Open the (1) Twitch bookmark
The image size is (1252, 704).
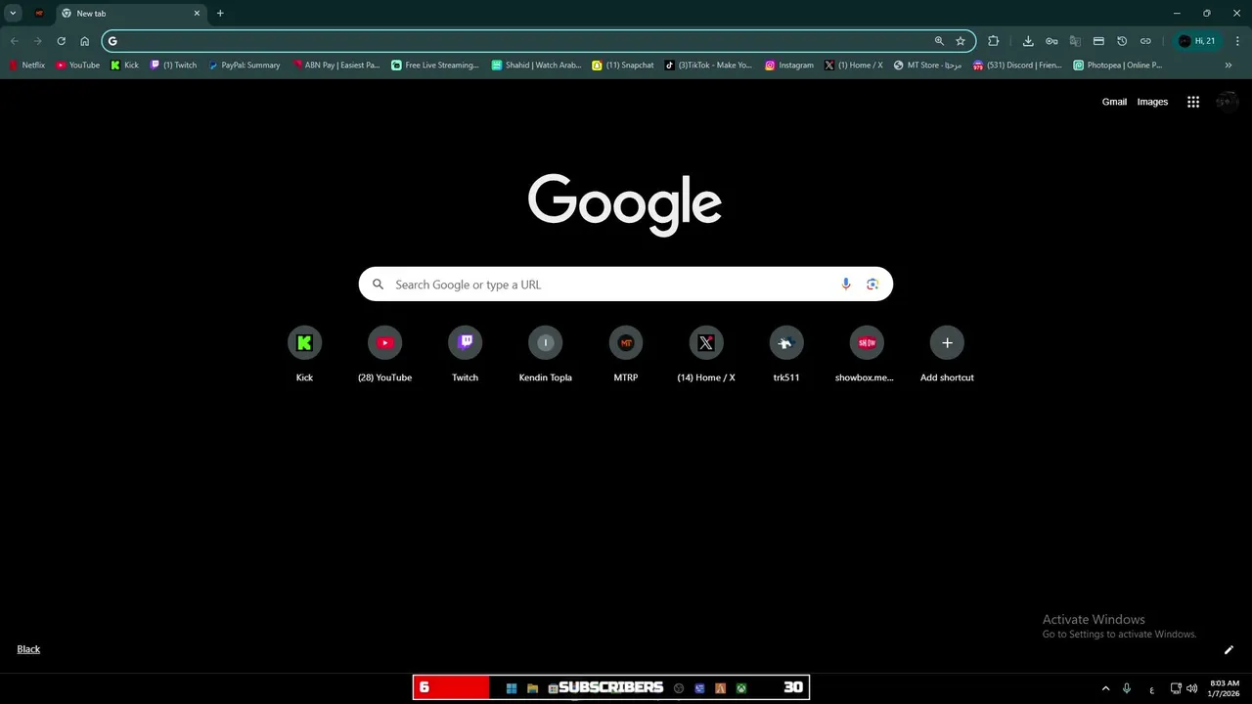coord(173,66)
